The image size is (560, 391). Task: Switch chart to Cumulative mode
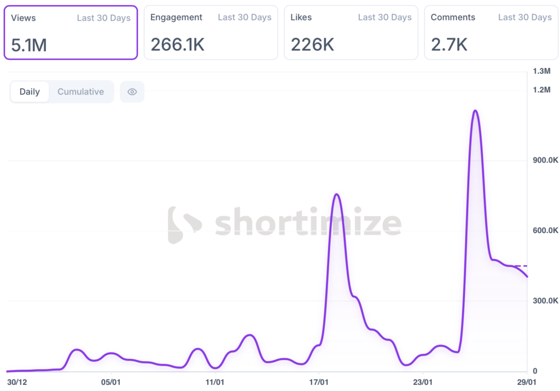point(80,92)
